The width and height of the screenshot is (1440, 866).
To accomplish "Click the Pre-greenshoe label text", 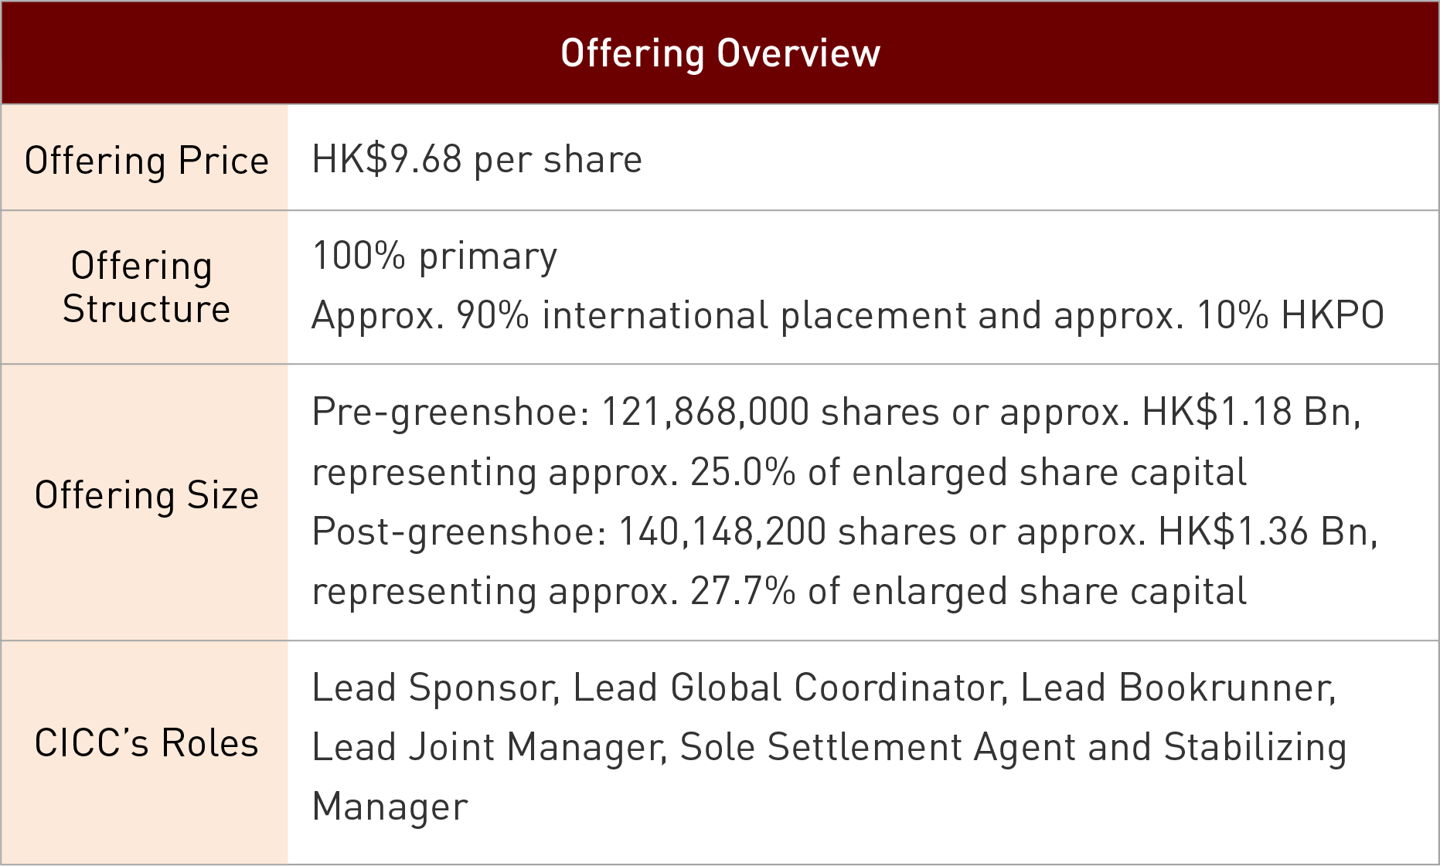I will click(450, 412).
